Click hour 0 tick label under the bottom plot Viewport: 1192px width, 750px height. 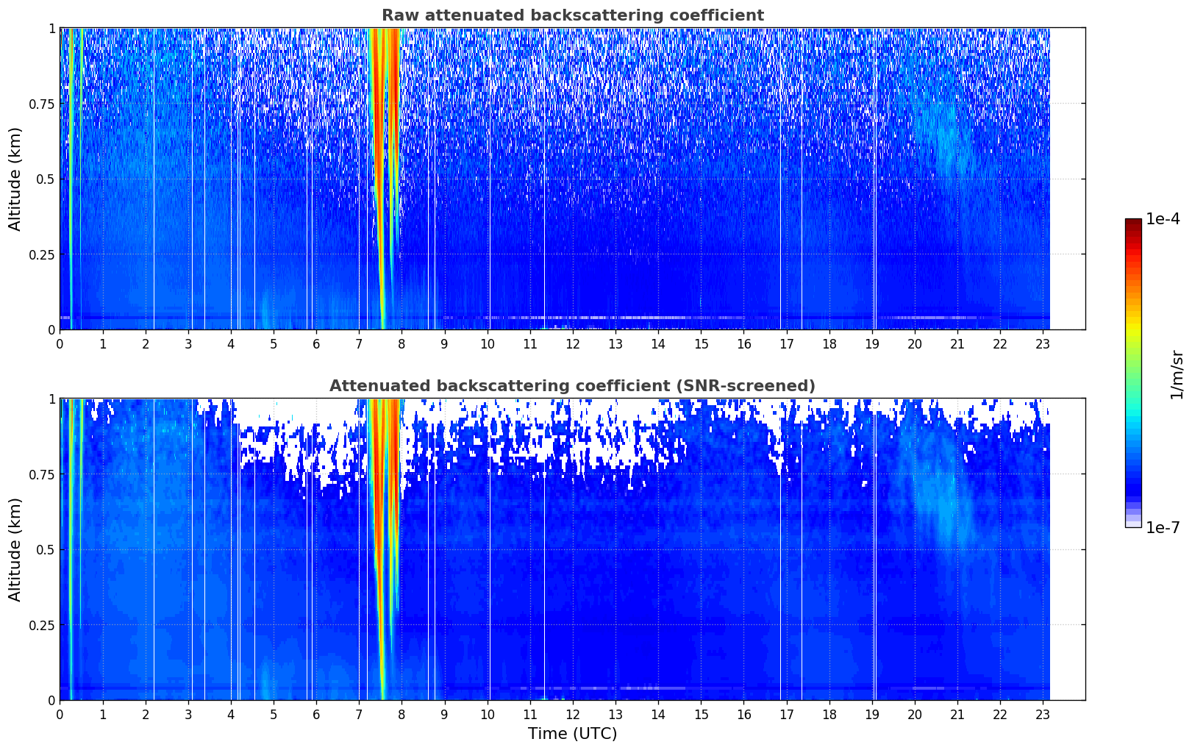(60, 715)
